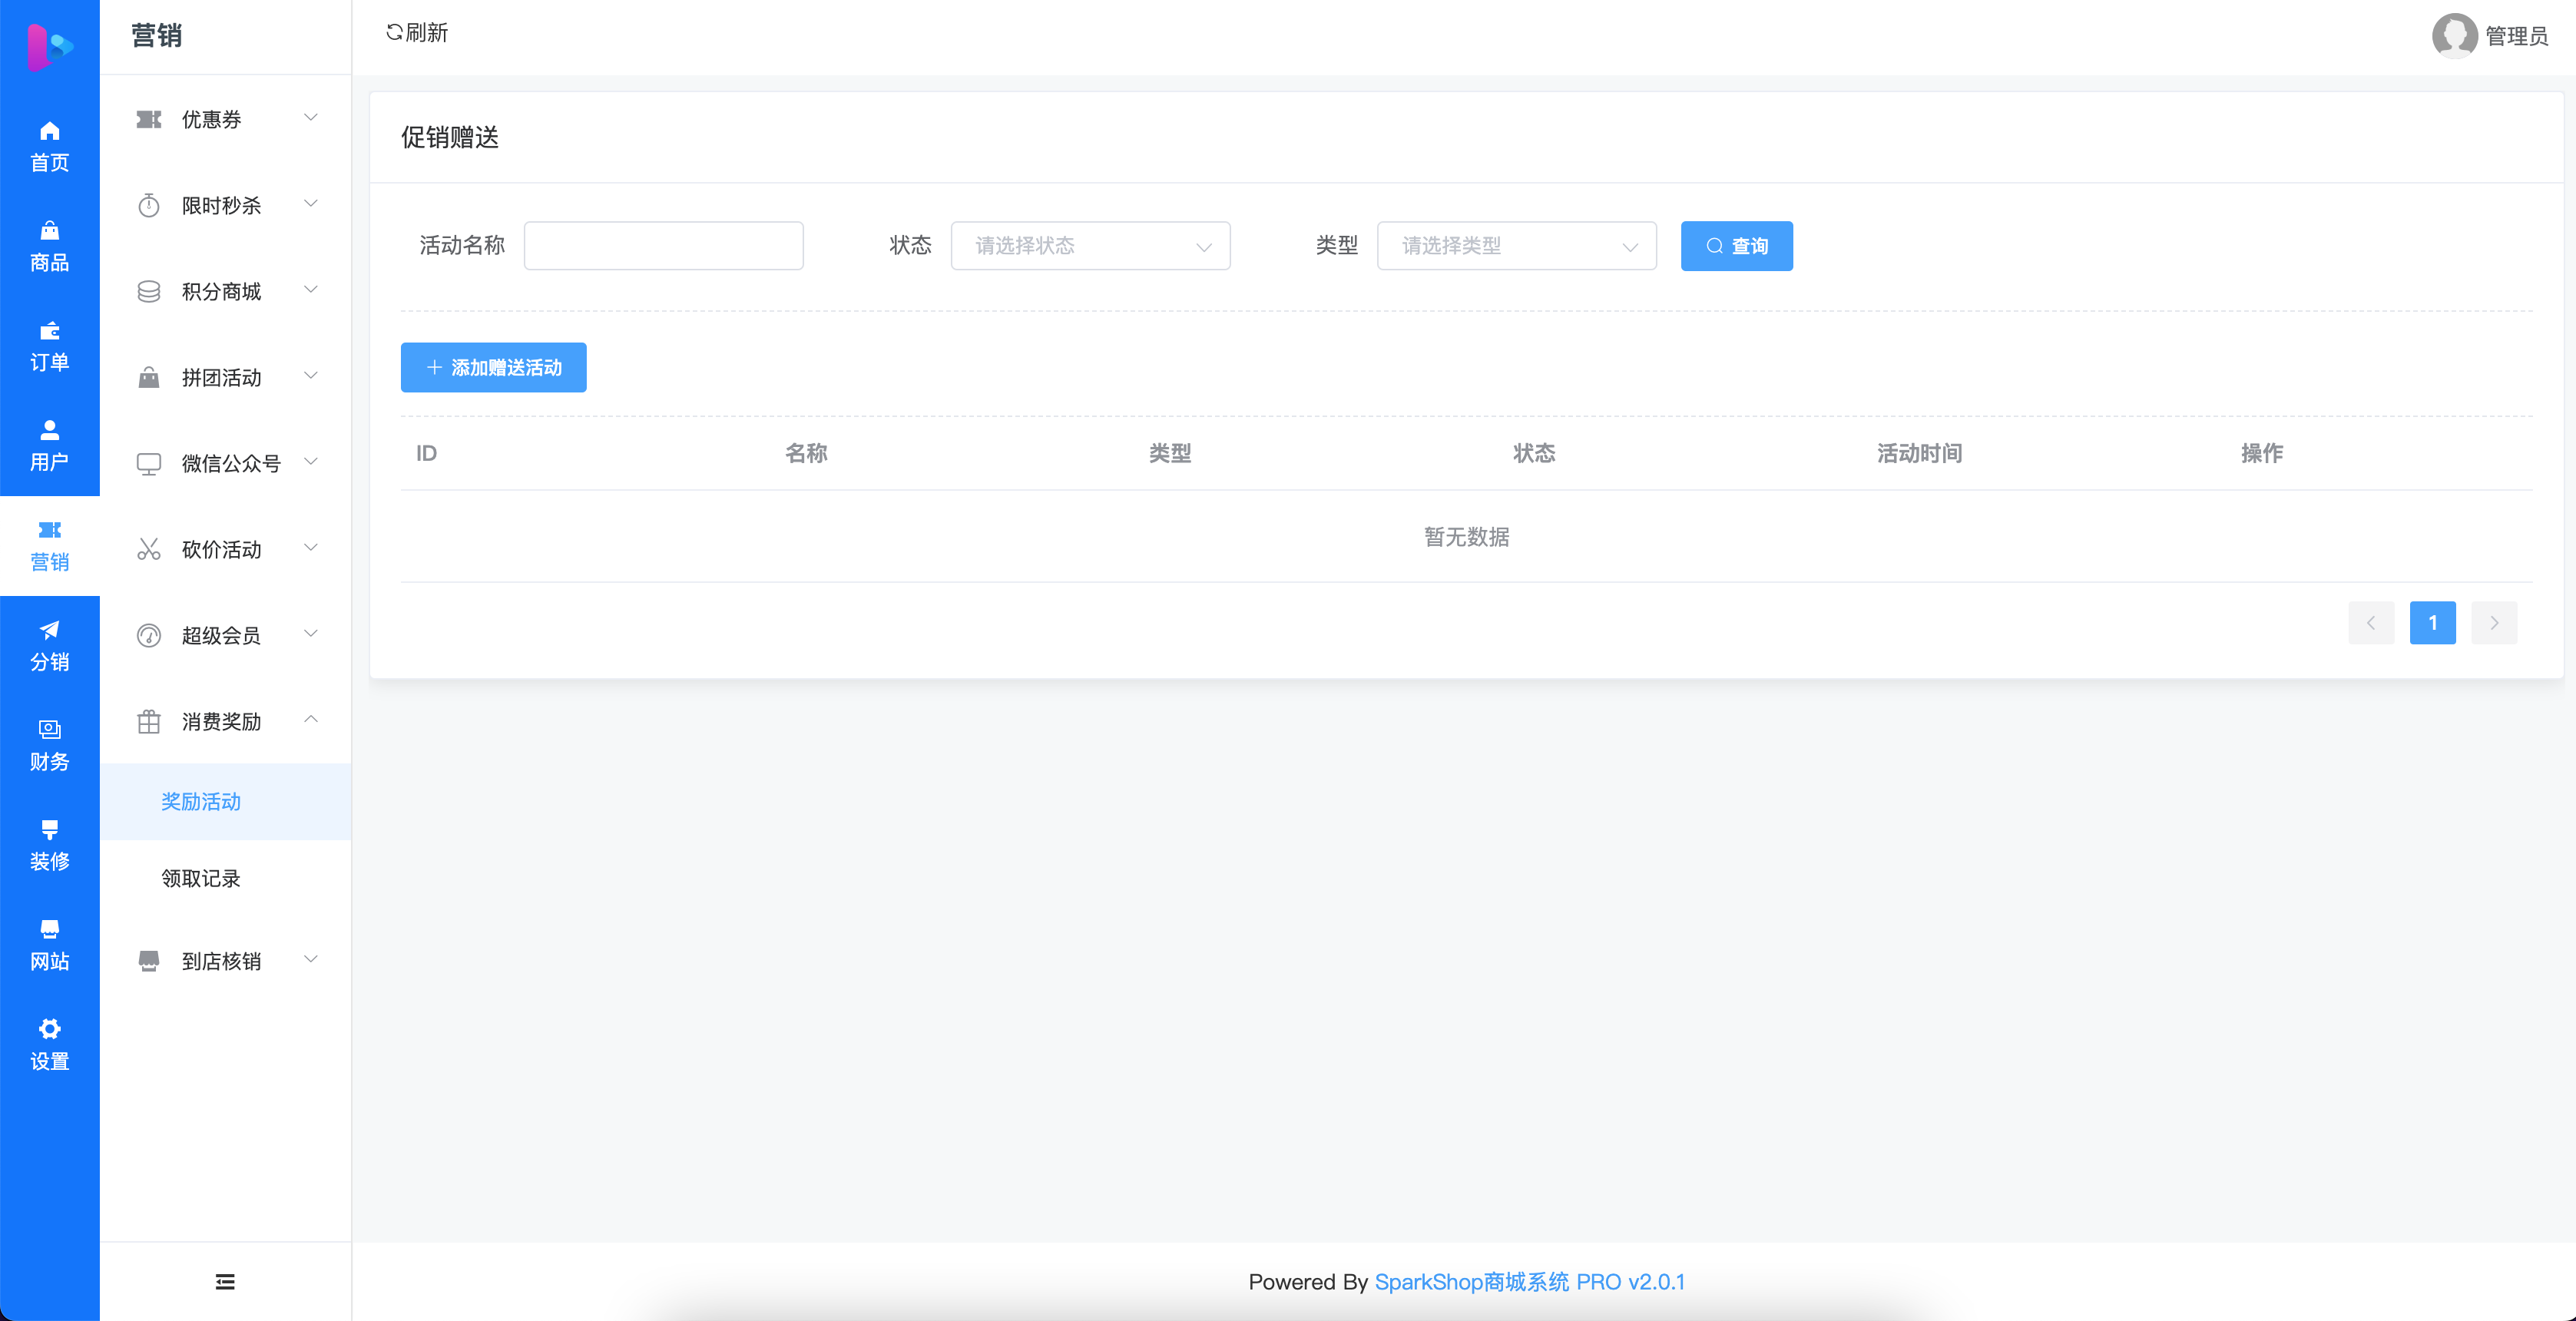The height and width of the screenshot is (1321, 2576).
Task: Click the 消费奖励 gift box icon
Action: click(149, 722)
